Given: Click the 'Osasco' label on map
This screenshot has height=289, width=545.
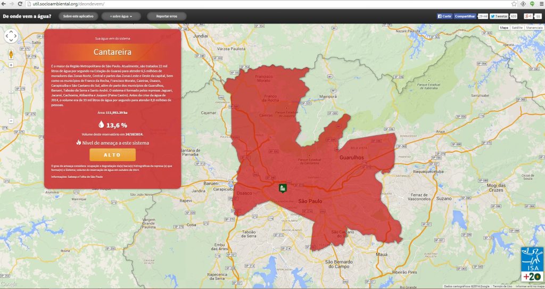Looking at the screenshot, I should coord(244,193).
